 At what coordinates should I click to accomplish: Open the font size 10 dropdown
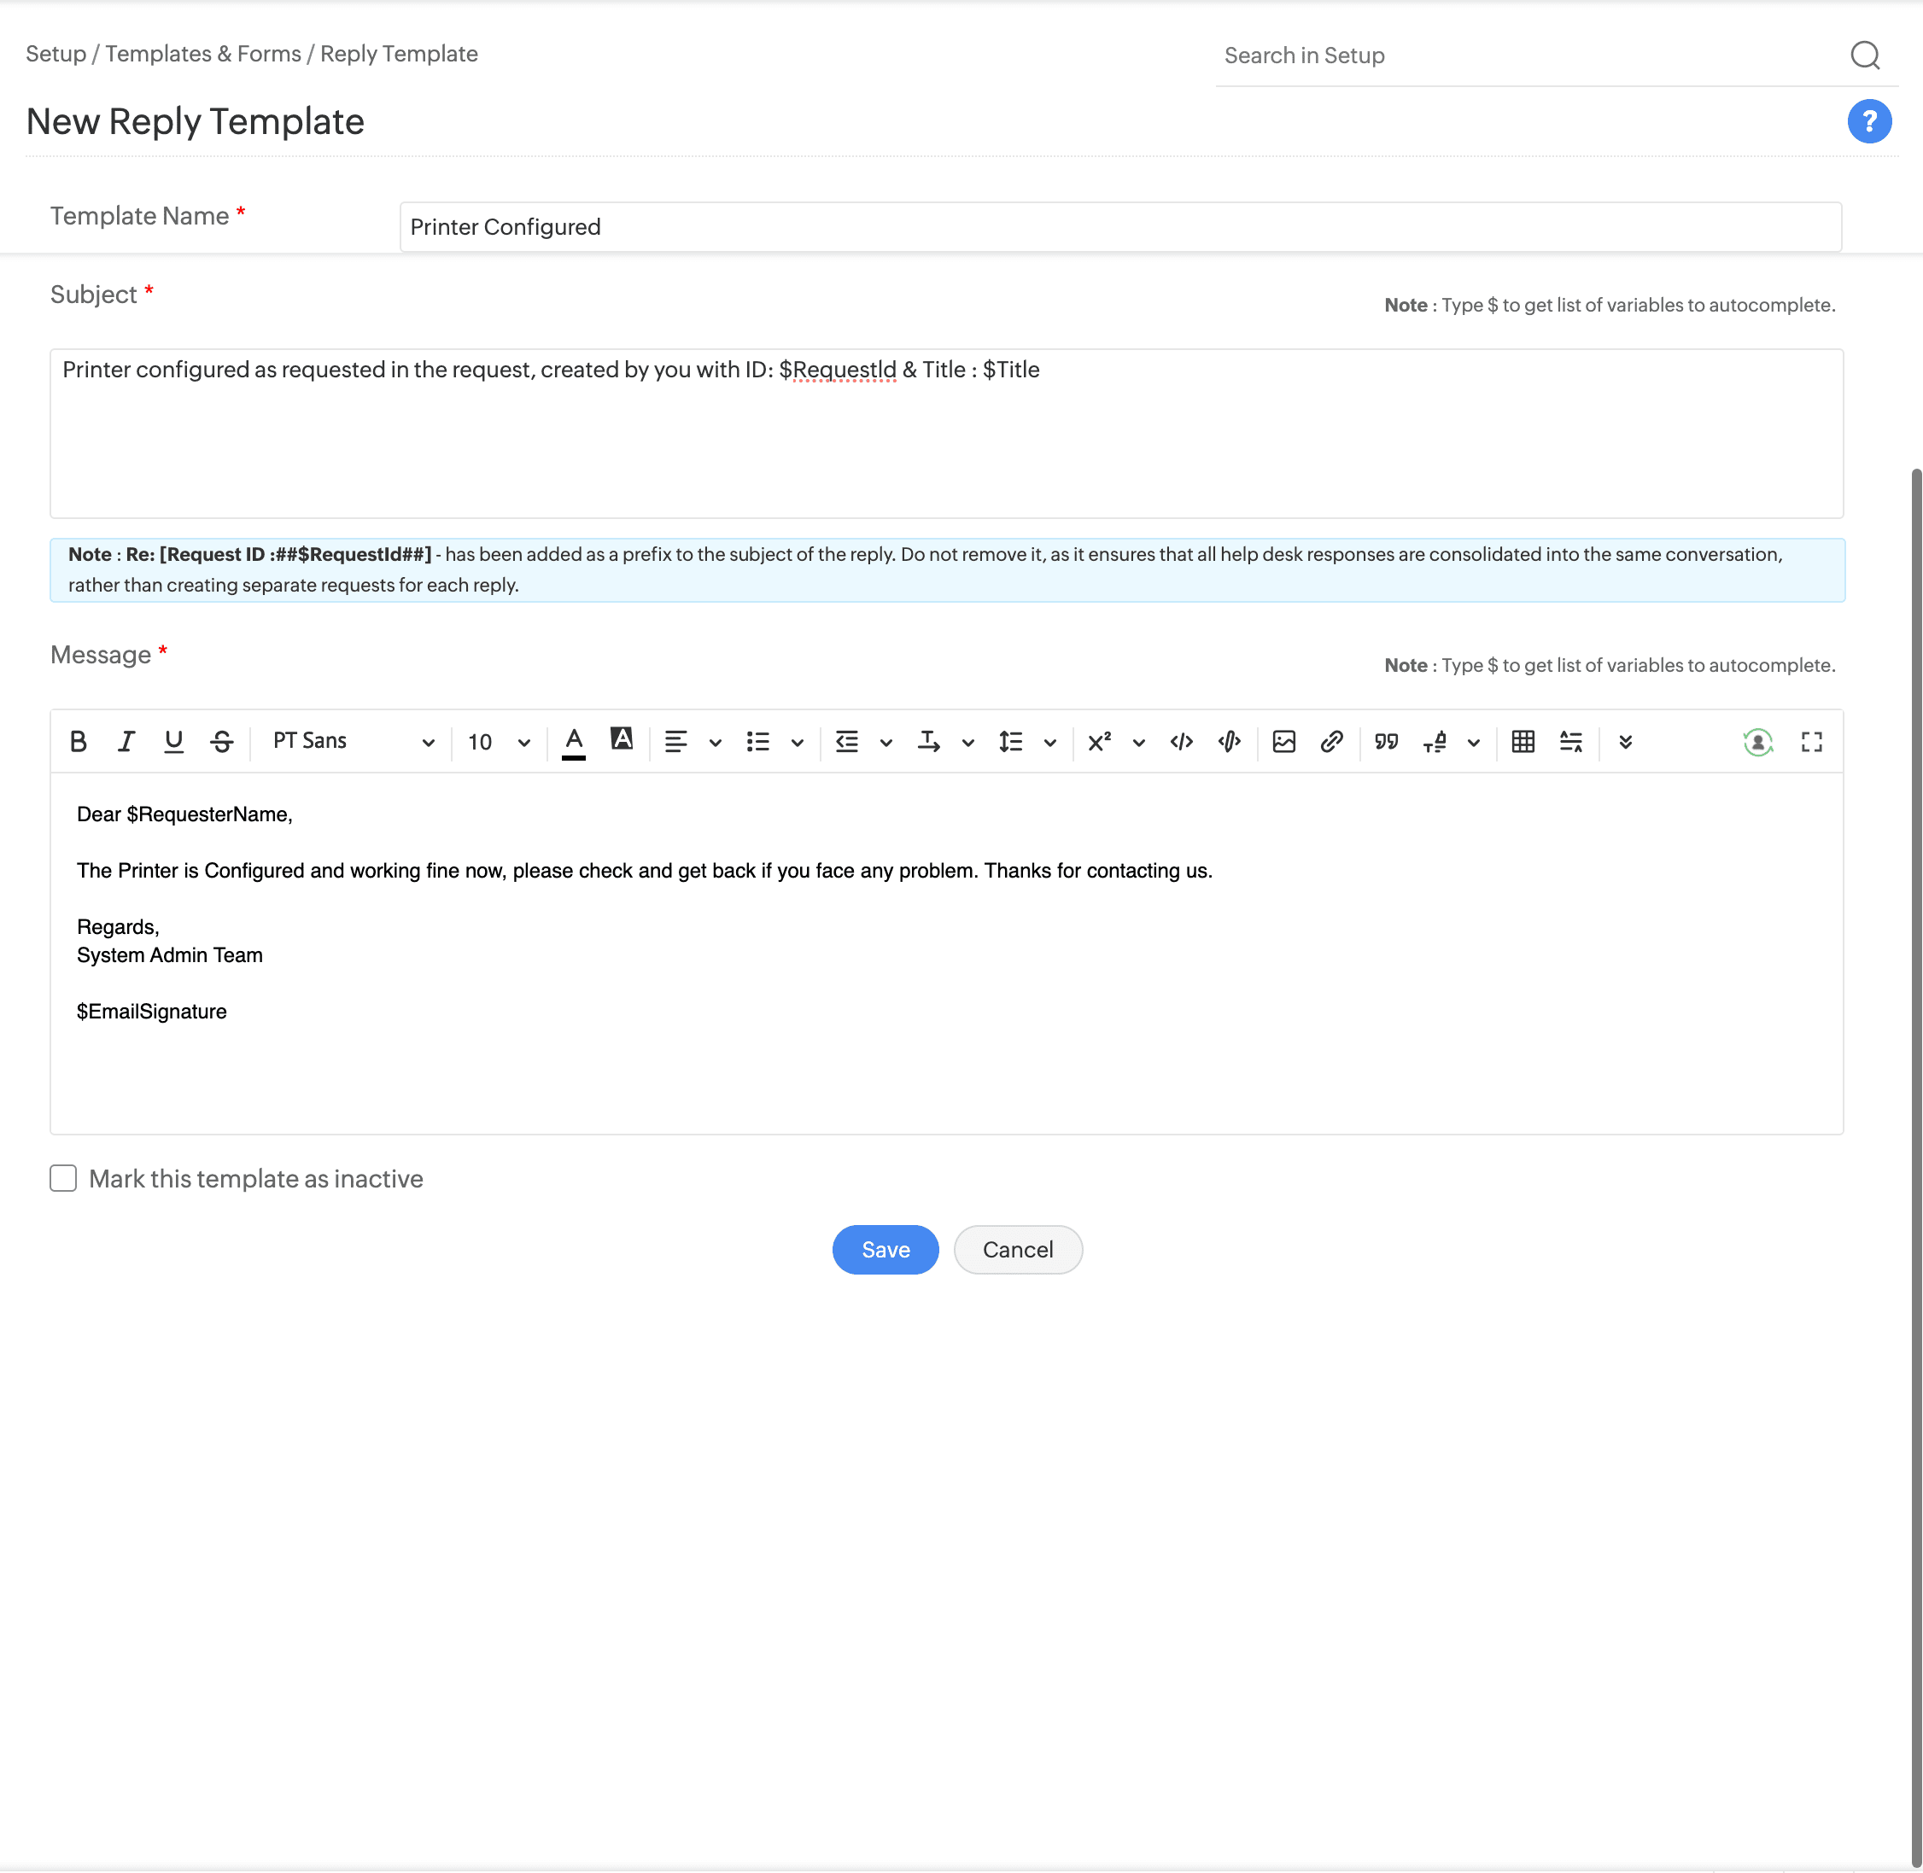[x=498, y=742]
